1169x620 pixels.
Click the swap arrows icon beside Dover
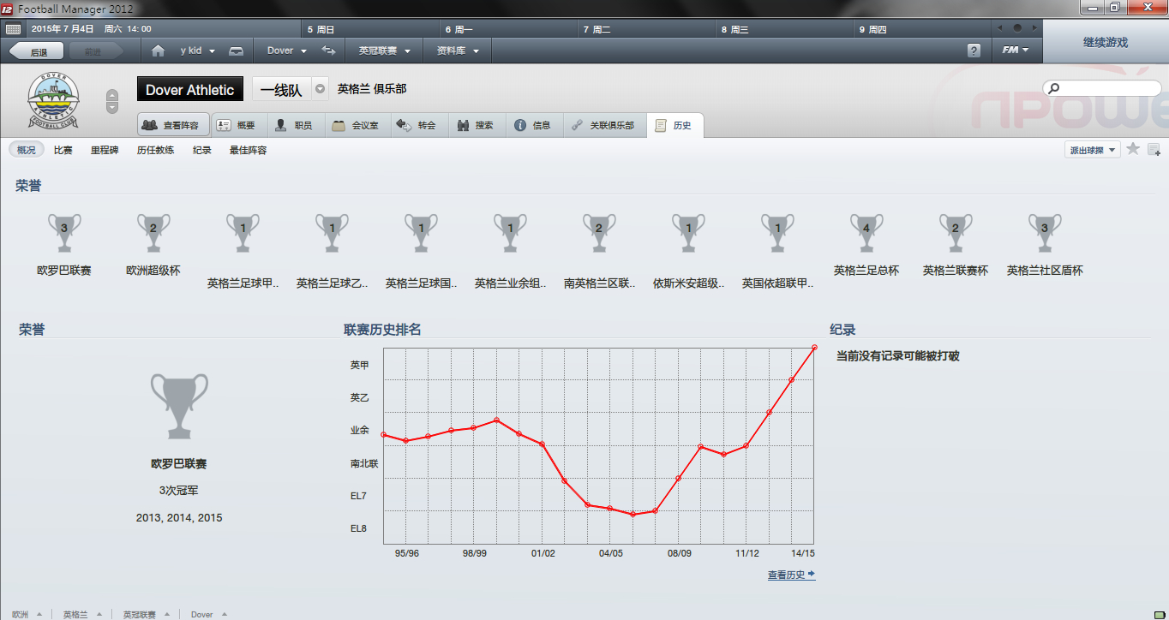(328, 51)
